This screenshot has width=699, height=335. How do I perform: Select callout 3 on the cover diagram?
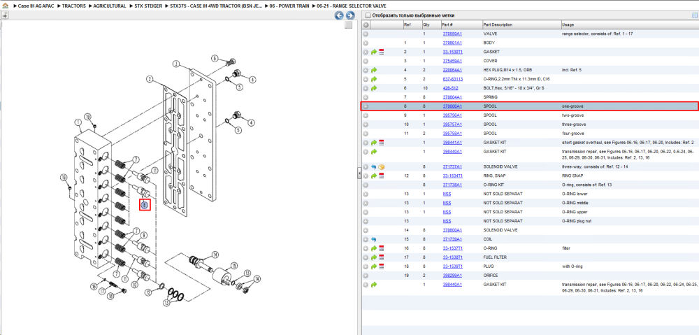[176, 64]
